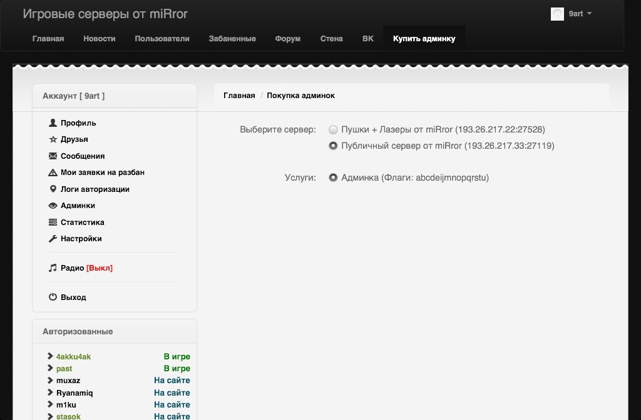Open the Логи авторизации link
Image resolution: width=641 pixels, height=420 pixels.
[95, 189]
